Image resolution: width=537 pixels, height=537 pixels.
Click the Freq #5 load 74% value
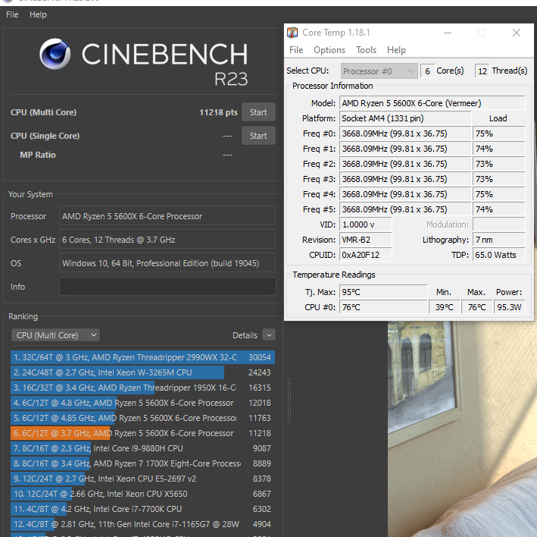[498, 209]
